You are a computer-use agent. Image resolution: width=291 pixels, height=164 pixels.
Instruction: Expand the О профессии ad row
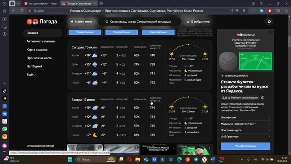pyautogui.click(x=246, y=118)
